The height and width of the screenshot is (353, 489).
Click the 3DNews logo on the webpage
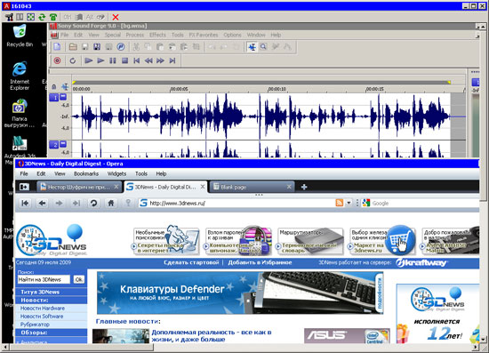pos(52,240)
